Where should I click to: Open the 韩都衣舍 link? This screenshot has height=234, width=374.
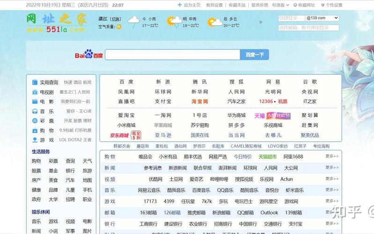pyautogui.click(x=122, y=146)
